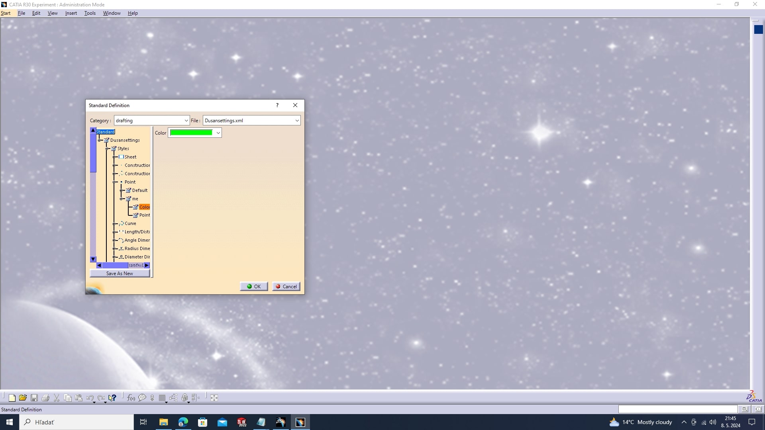Expand the Radius Dime tree node
The image size is (765, 430).
click(114, 249)
